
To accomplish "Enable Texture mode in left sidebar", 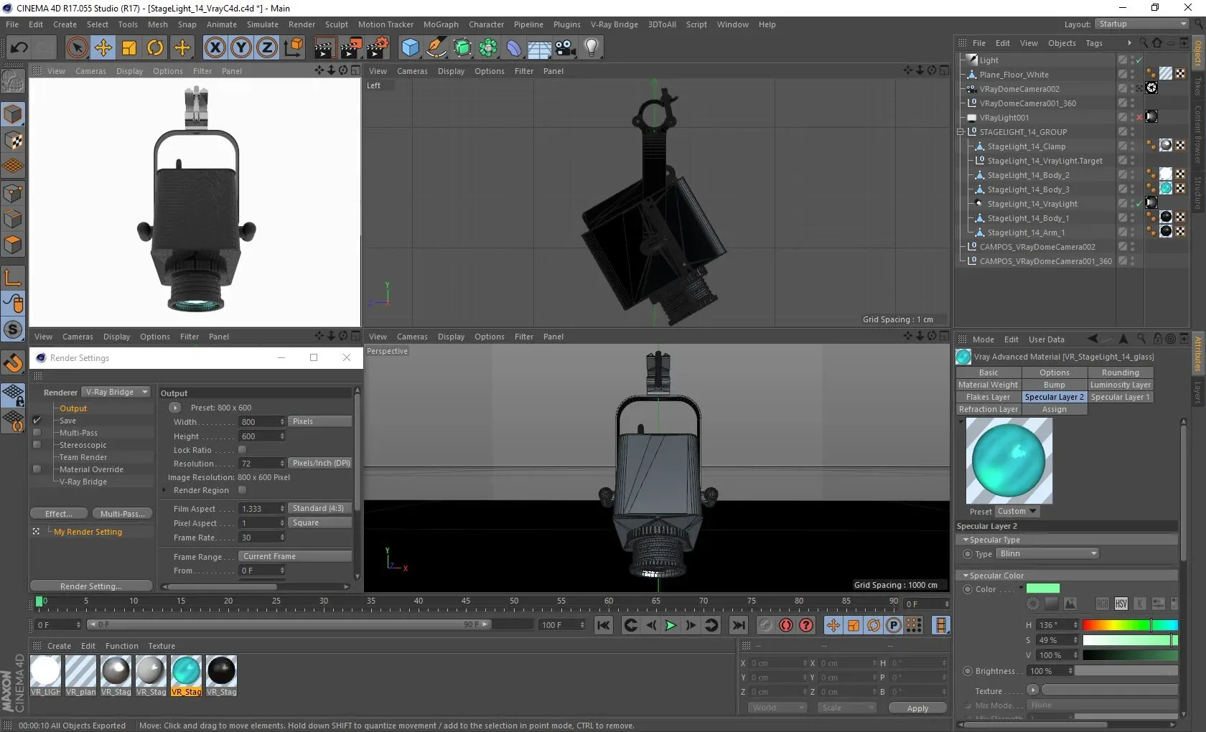I will point(13,140).
